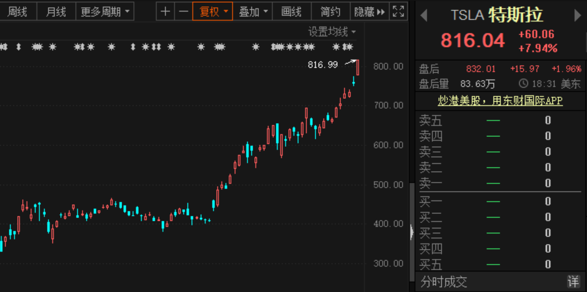Click the 816.99 high price label
The width and height of the screenshot is (587, 292).
click(323, 65)
